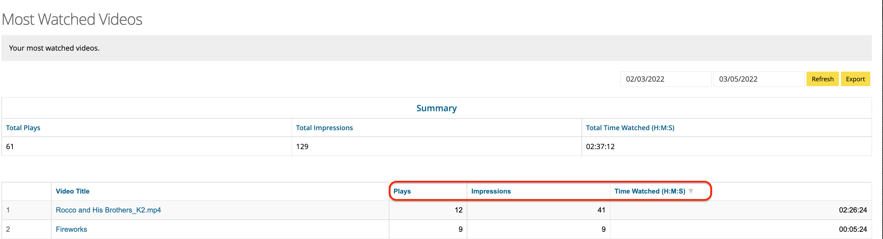Sort by the Video Title header
Viewport: 883px width, 239px height.
pos(72,191)
